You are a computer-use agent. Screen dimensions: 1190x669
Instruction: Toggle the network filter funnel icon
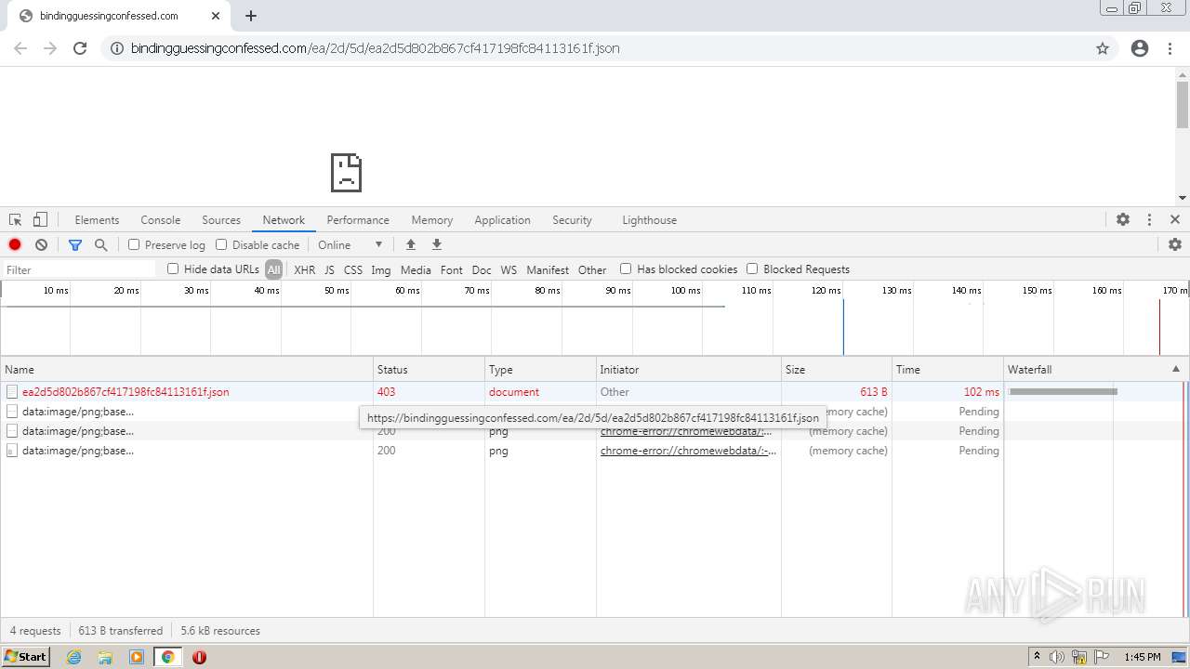[75, 245]
